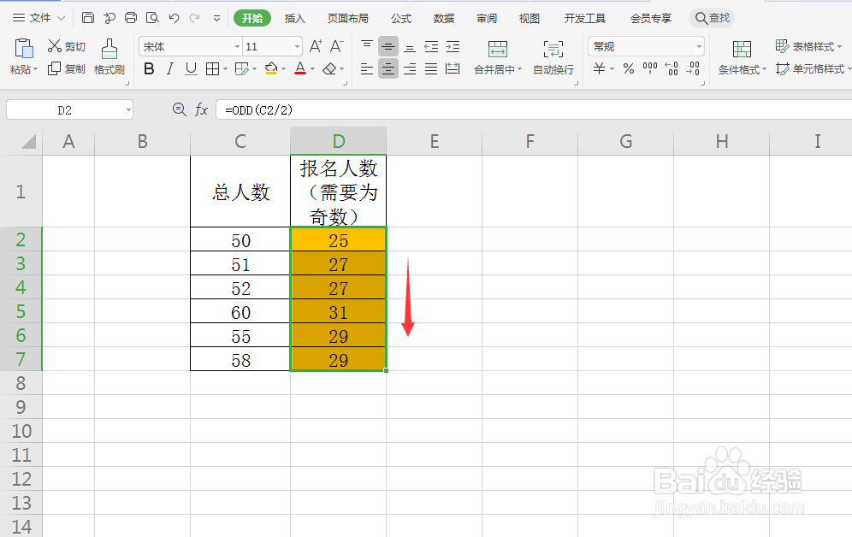Increase decimal places icon

672,68
